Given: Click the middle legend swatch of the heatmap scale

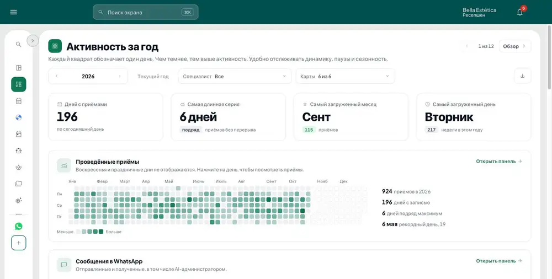Looking at the screenshot, I should [89, 232].
